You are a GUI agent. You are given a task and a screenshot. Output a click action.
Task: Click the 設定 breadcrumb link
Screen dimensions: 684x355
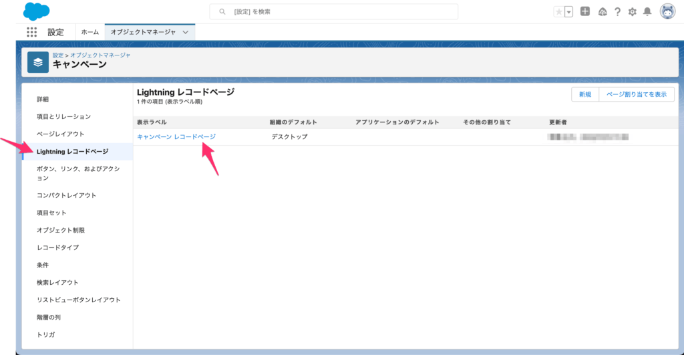[58, 55]
